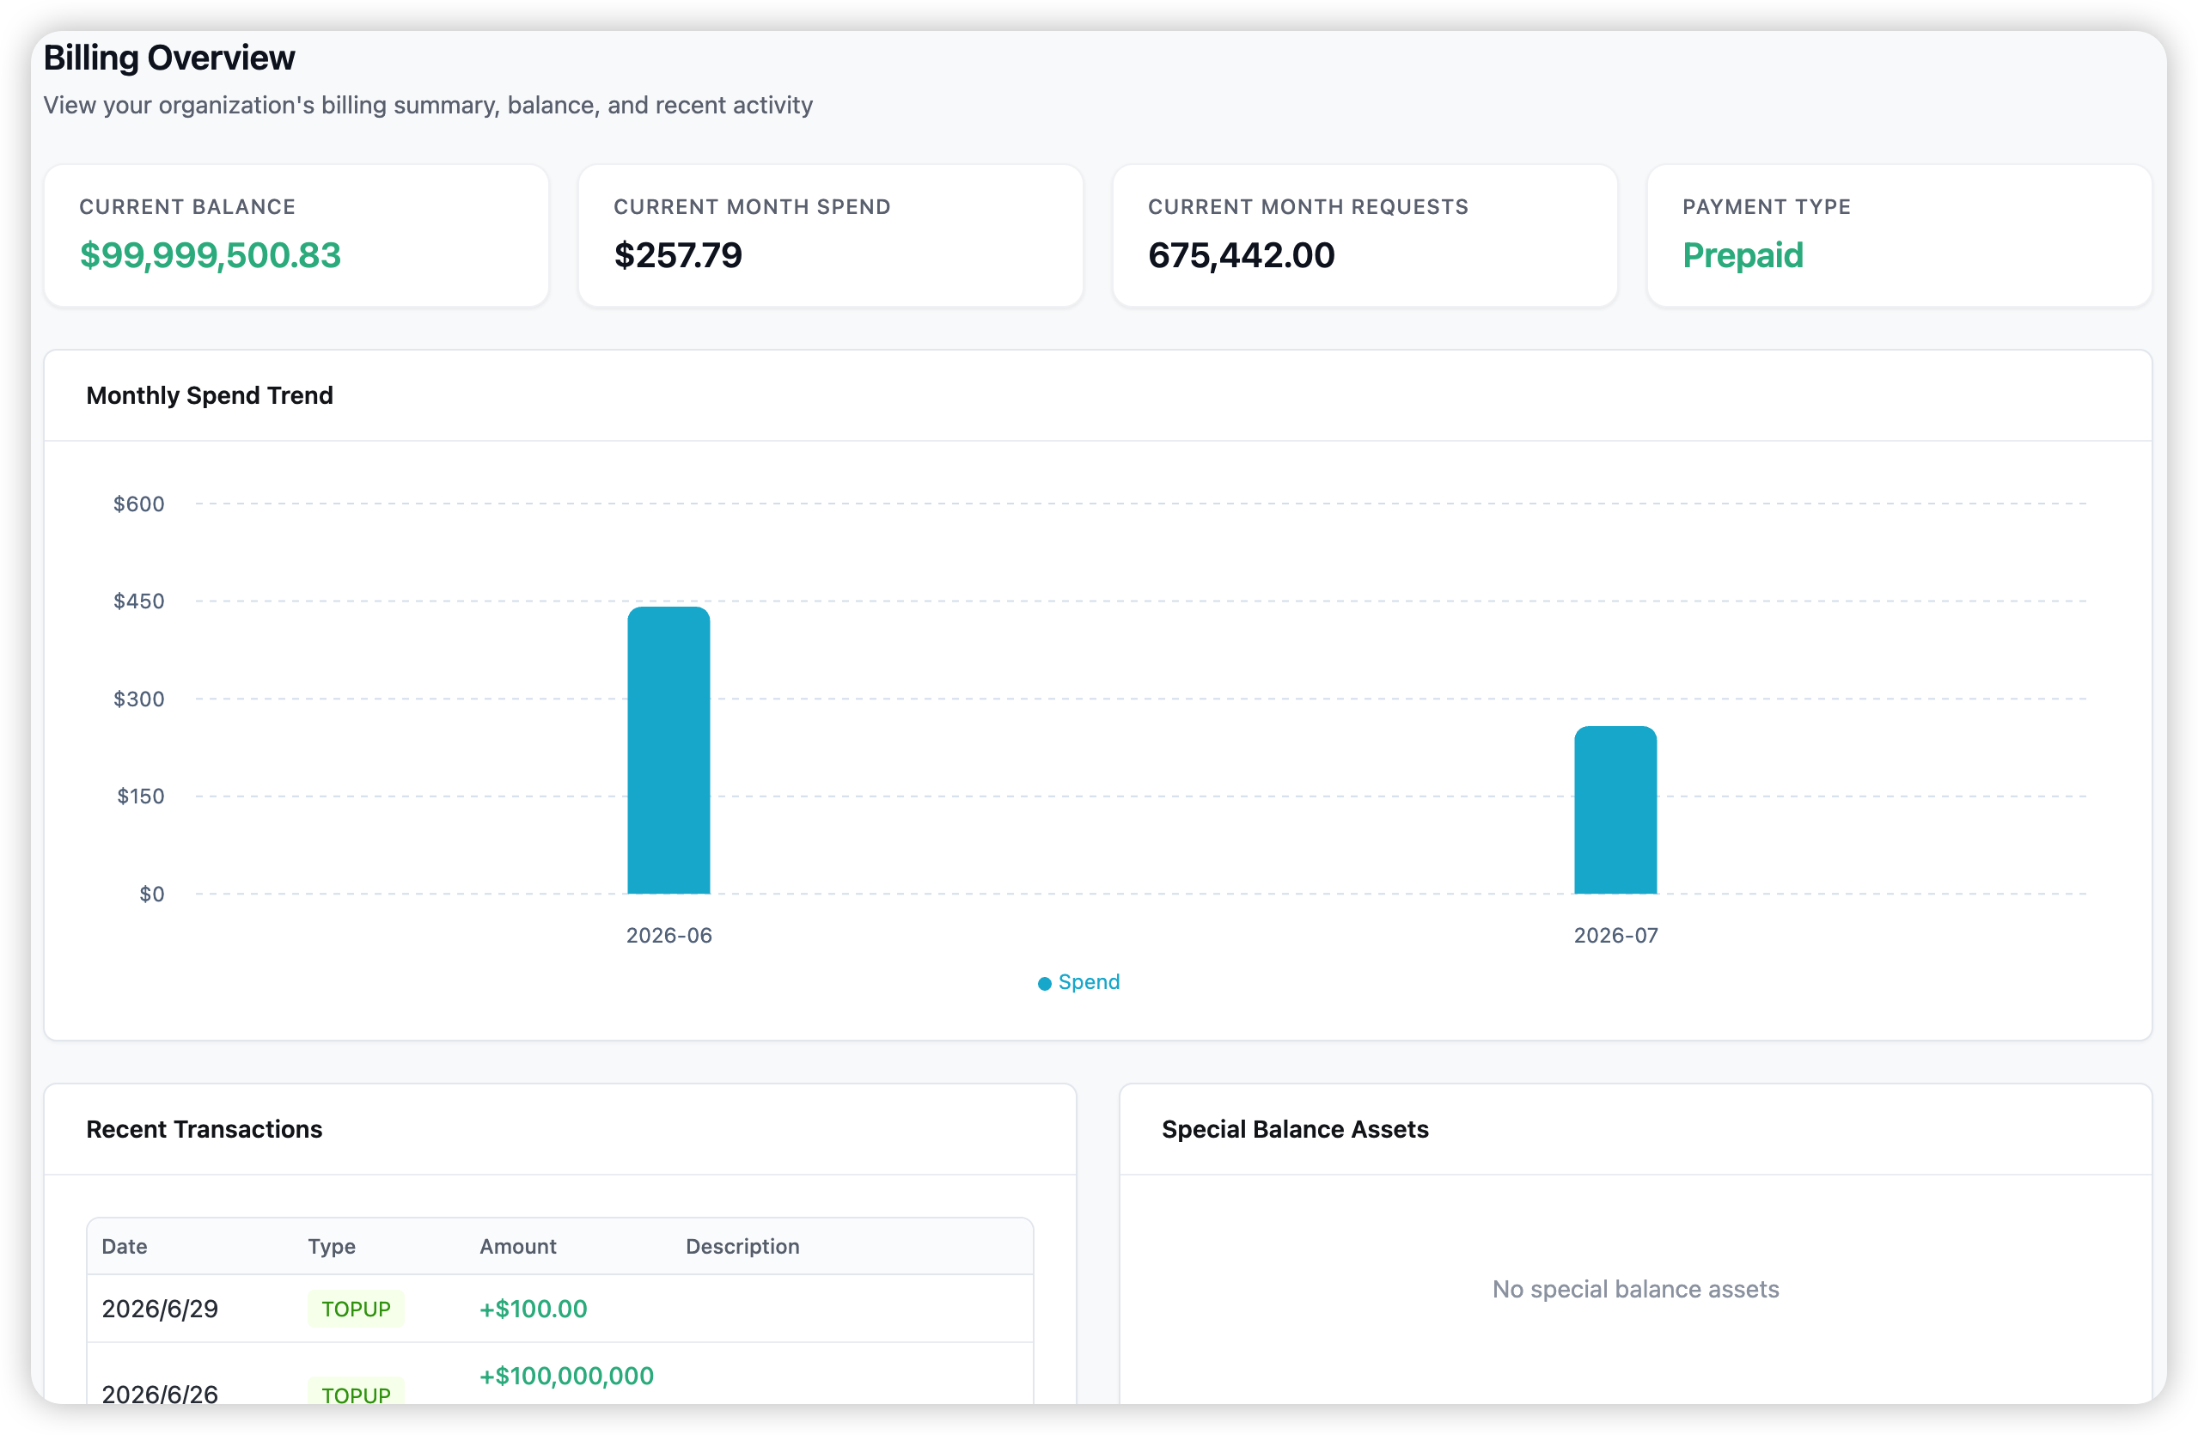Click the billing summary subtitle text
The image size is (2198, 1435).
428,106
